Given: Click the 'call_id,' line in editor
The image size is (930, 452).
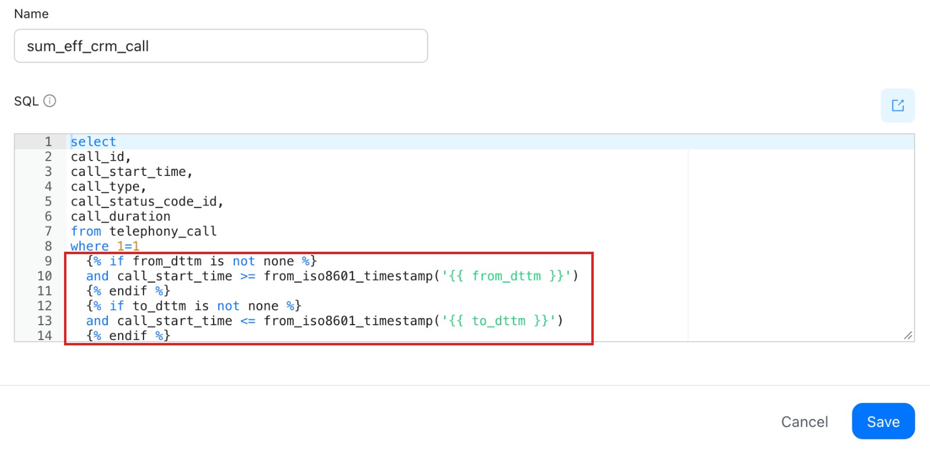Looking at the screenshot, I should tap(101, 156).
